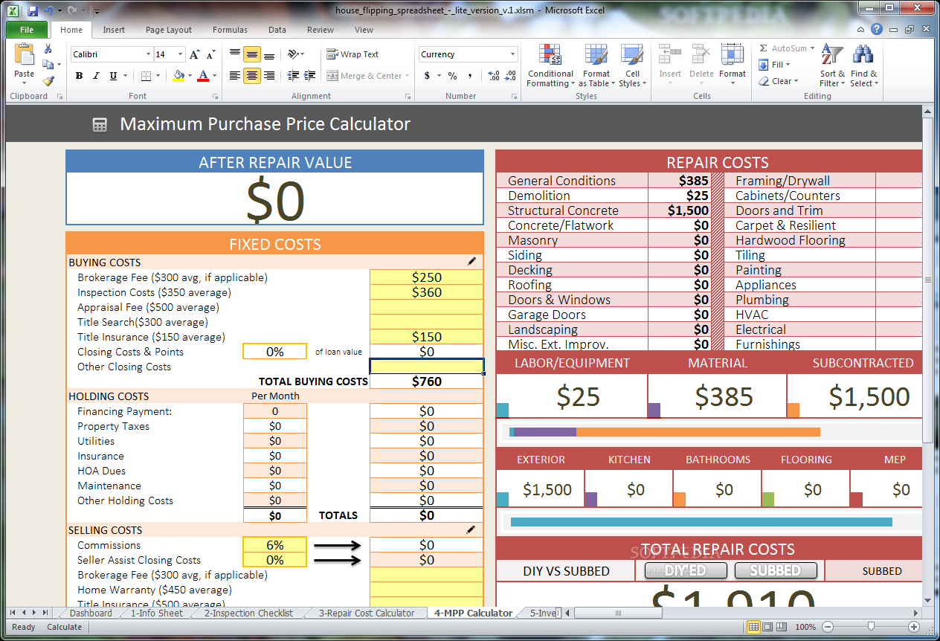Open the 3-Repair Cost Calculator sheet tab

[x=366, y=613]
